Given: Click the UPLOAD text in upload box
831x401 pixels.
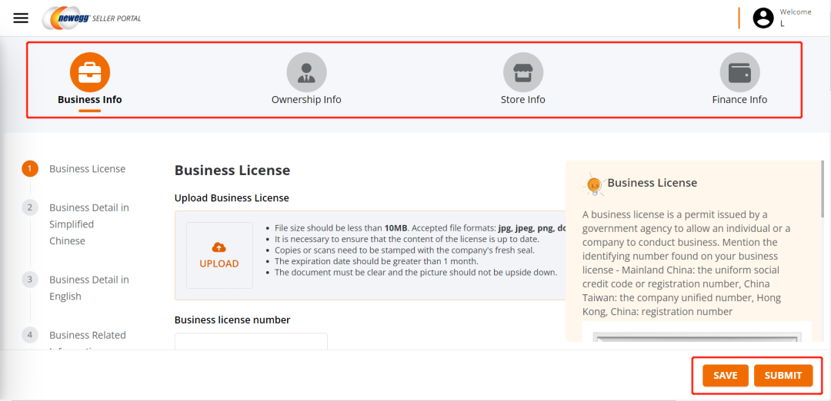Looking at the screenshot, I should pyautogui.click(x=219, y=263).
